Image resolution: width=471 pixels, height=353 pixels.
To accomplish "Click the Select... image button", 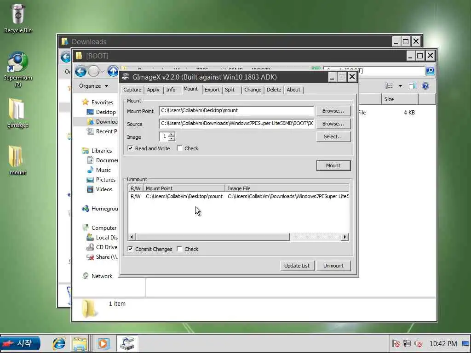I will tap(333, 137).
